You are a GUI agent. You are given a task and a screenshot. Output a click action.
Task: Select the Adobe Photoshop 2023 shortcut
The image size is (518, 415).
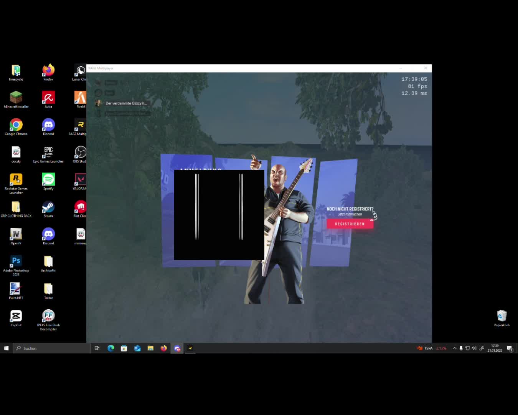(x=16, y=266)
